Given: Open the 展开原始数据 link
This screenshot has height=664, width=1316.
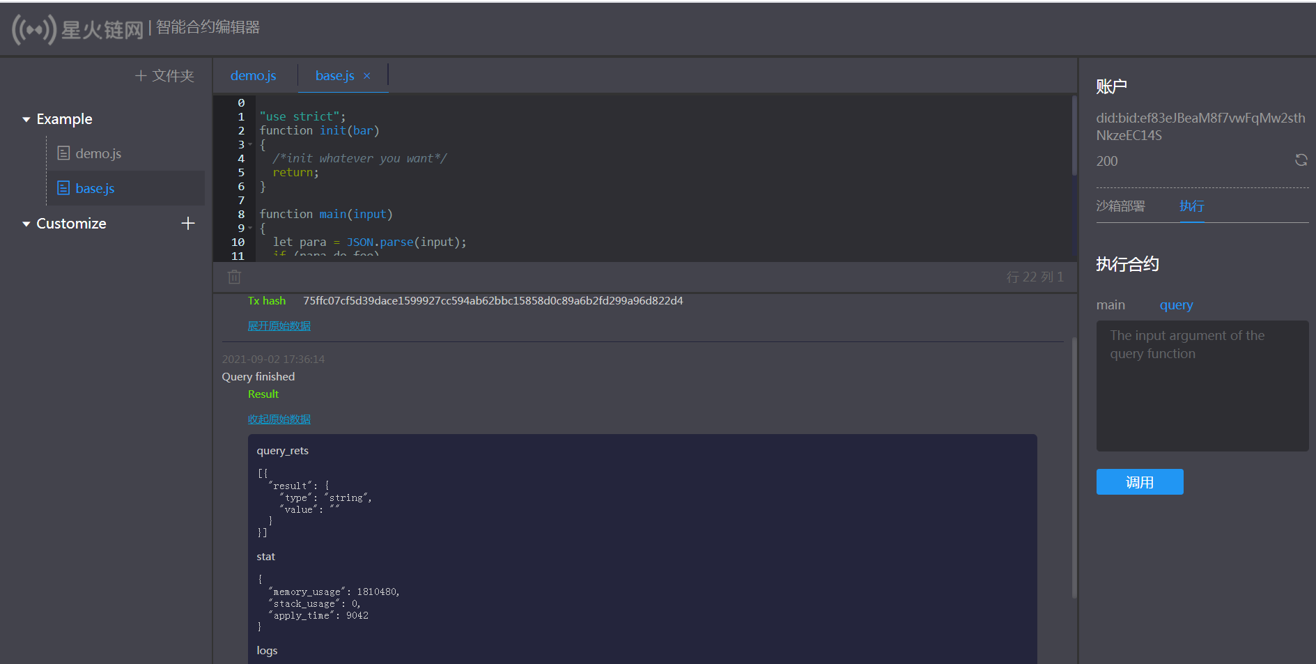Looking at the screenshot, I should tap(279, 326).
